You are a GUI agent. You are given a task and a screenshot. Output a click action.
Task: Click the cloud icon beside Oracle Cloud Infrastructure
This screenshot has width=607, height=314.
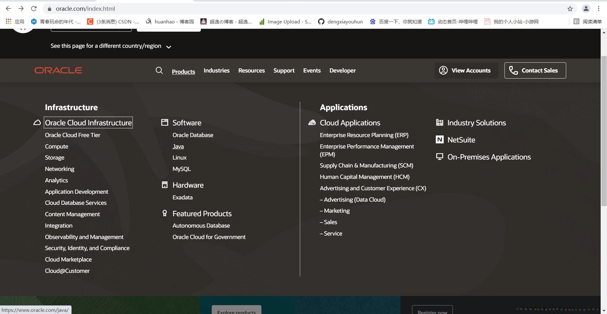coord(37,122)
